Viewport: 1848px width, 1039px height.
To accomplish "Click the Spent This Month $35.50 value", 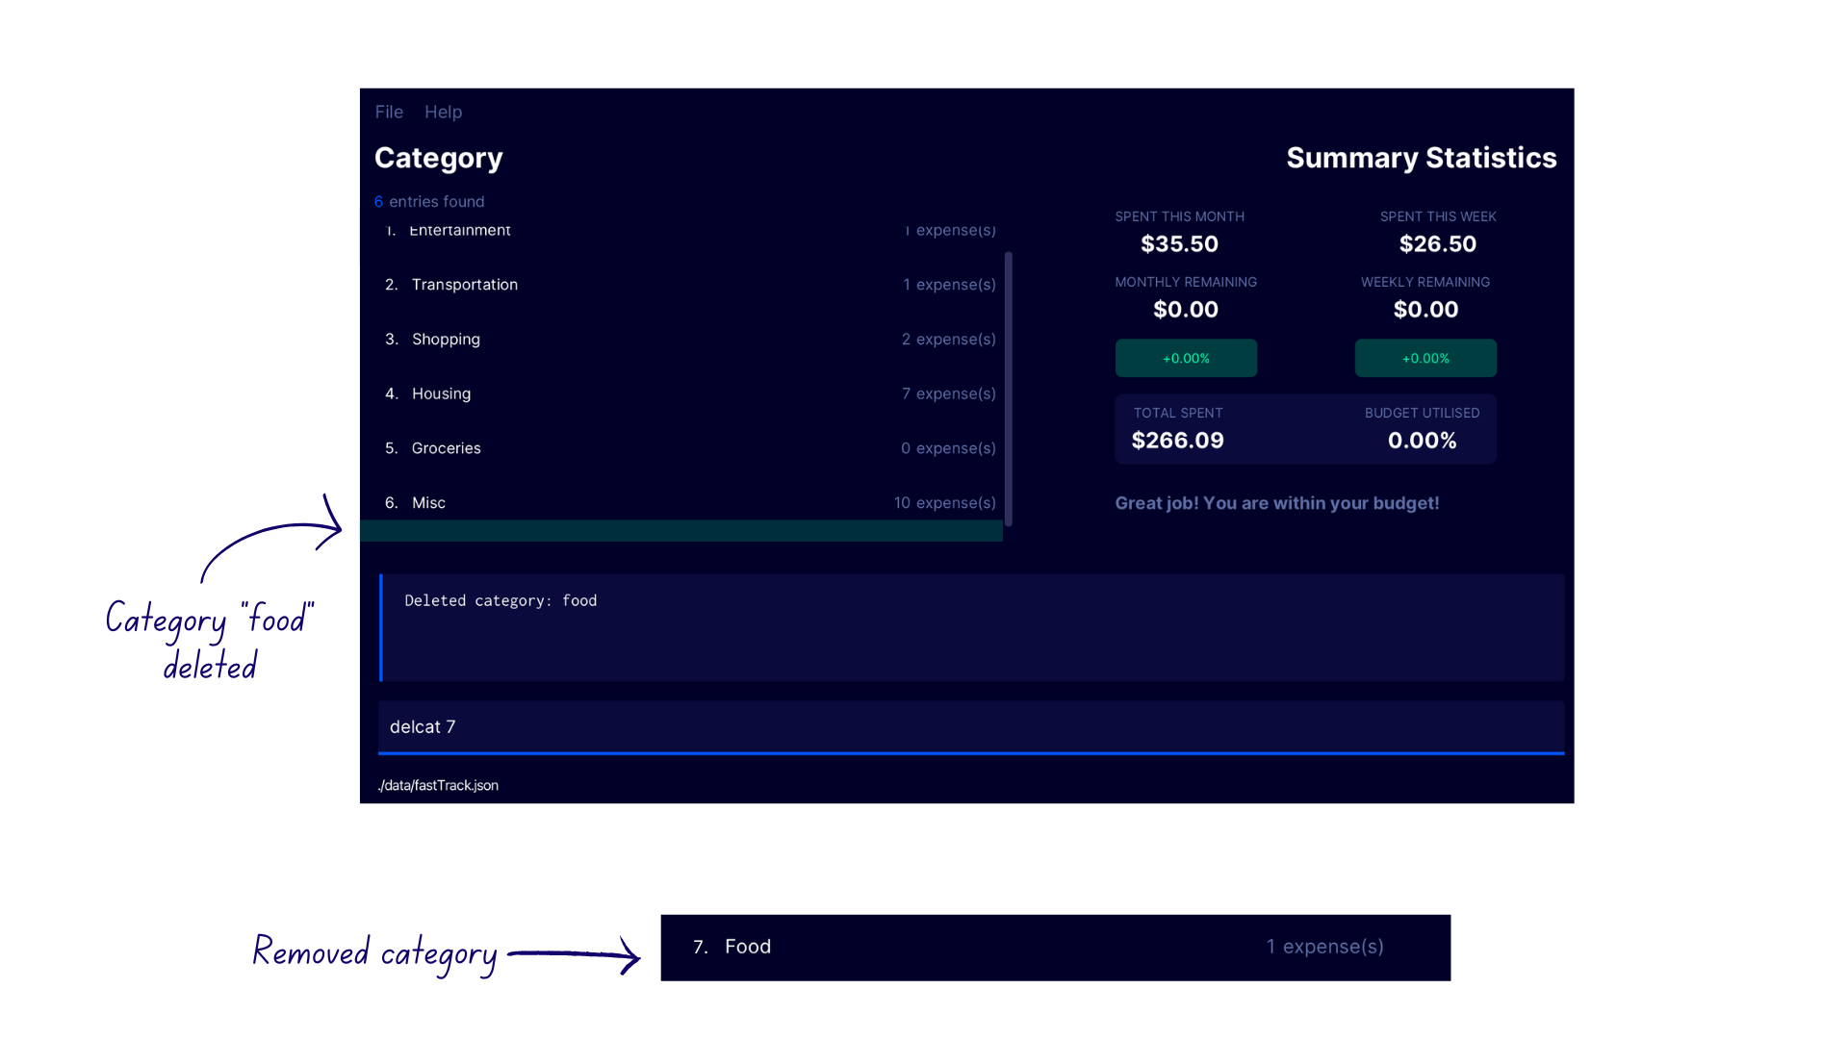I will 1179,244.
